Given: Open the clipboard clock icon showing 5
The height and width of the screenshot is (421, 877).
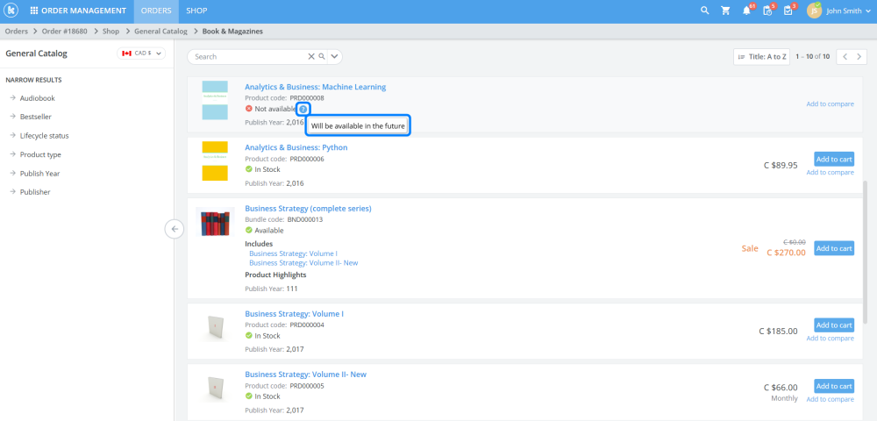Looking at the screenshot, I should point(768,11).
